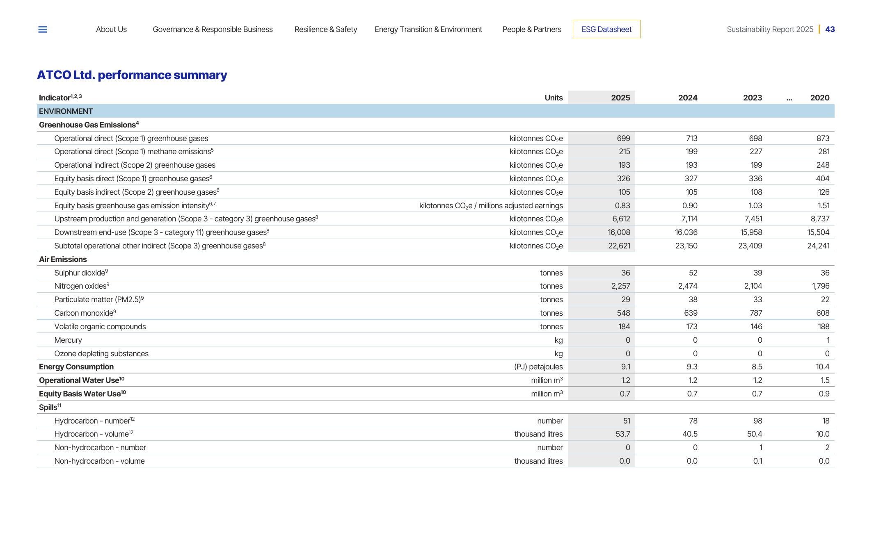Screen dimensions: 874x535
Task: Open Energy Transition & Environment section
Action: [x=428, y=30]
